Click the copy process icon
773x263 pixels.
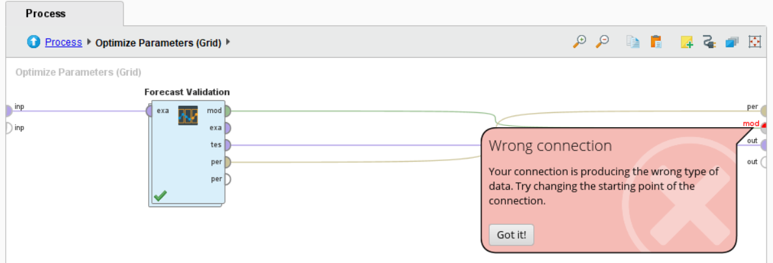633,42
